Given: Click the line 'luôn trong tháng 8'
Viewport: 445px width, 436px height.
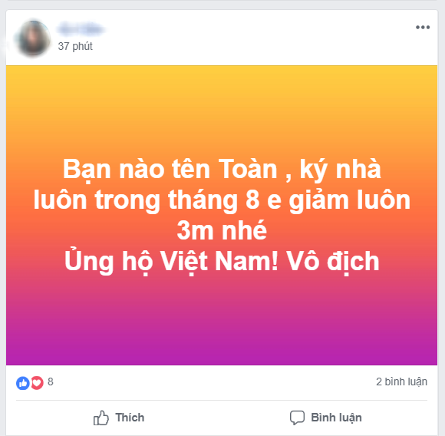Looking at the screenshot, I should click(x=147, y=200).
